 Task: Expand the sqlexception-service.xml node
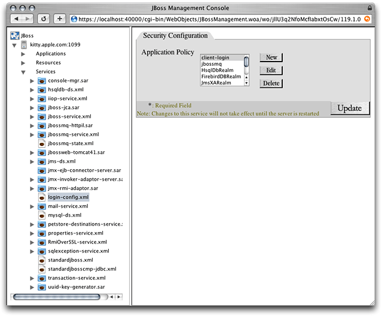click(x=32, y=251)
